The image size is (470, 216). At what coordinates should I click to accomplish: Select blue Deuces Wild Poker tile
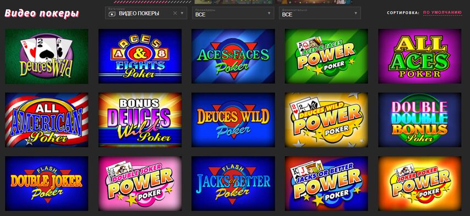click(x=233, y=120)
